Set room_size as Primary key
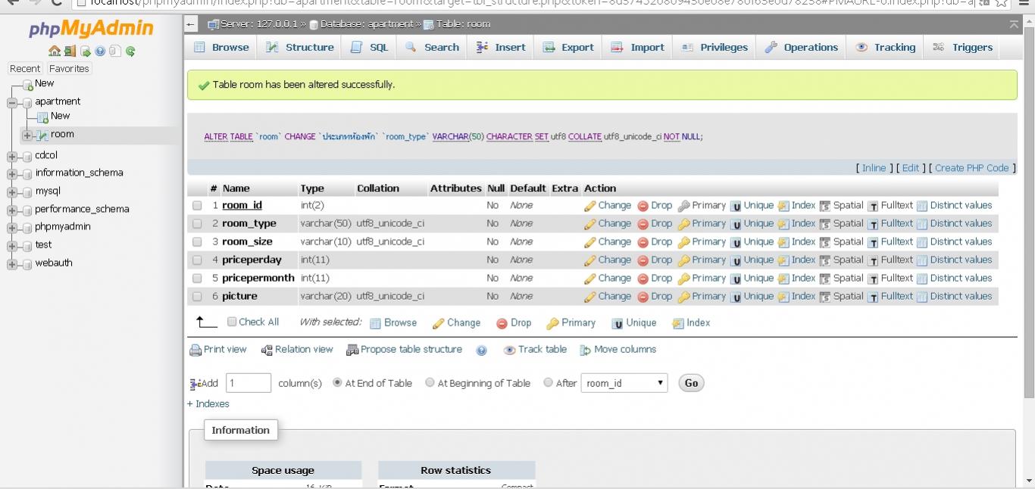1035x489 pixels. click(x=702, y=241)
